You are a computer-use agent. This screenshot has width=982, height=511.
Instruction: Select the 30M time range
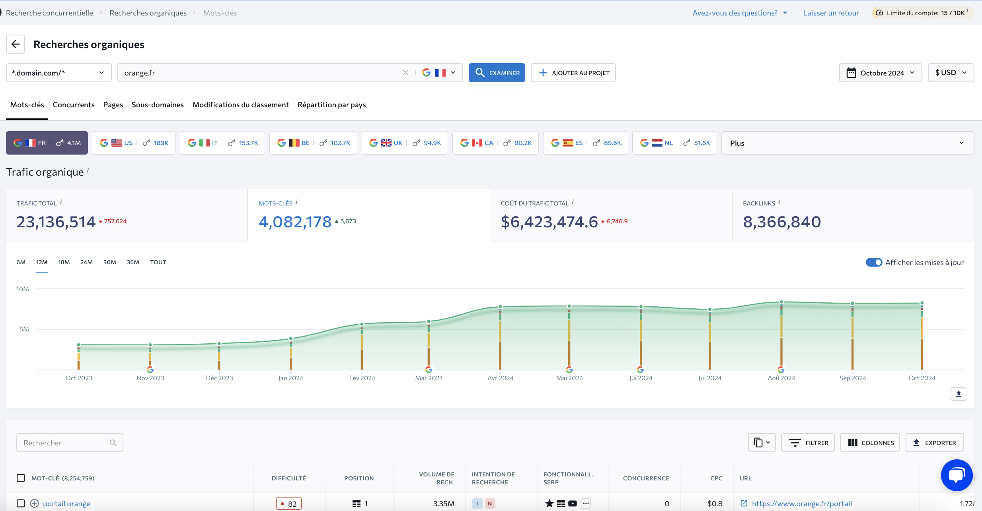pos(109,262)
